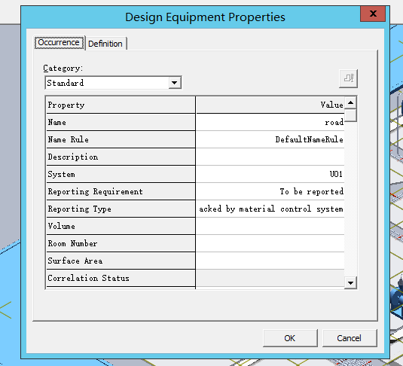Click the 'Category:' label
Image resolution: width=403 pixels, height=366 pixels.
(x=63, y=68)
